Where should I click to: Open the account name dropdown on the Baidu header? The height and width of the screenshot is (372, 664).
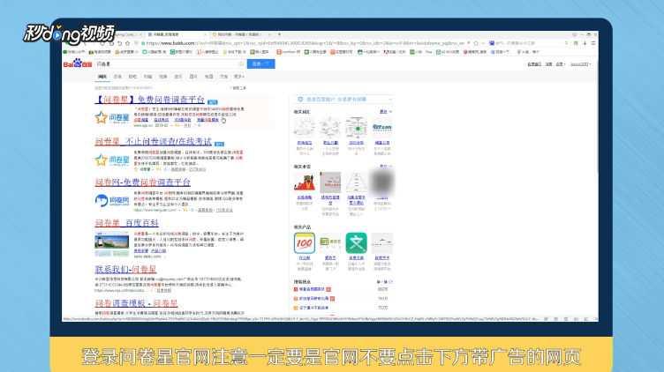580,64
